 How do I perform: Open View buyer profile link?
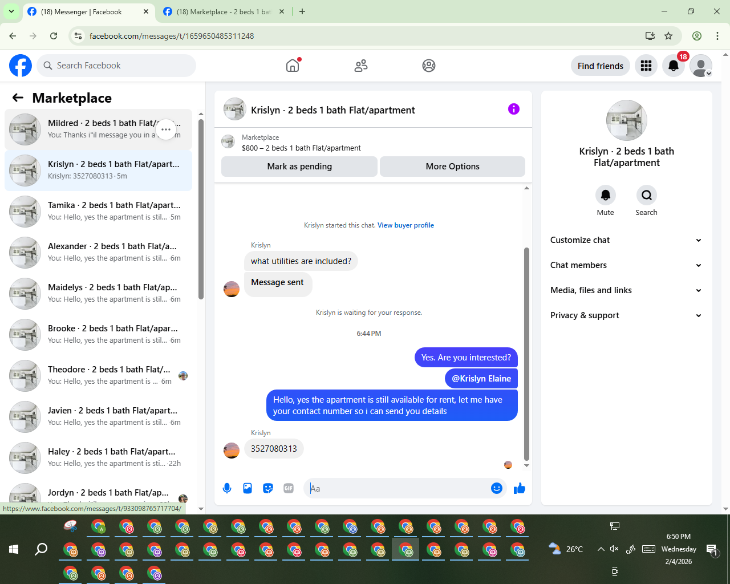click(x=405, y=225)
